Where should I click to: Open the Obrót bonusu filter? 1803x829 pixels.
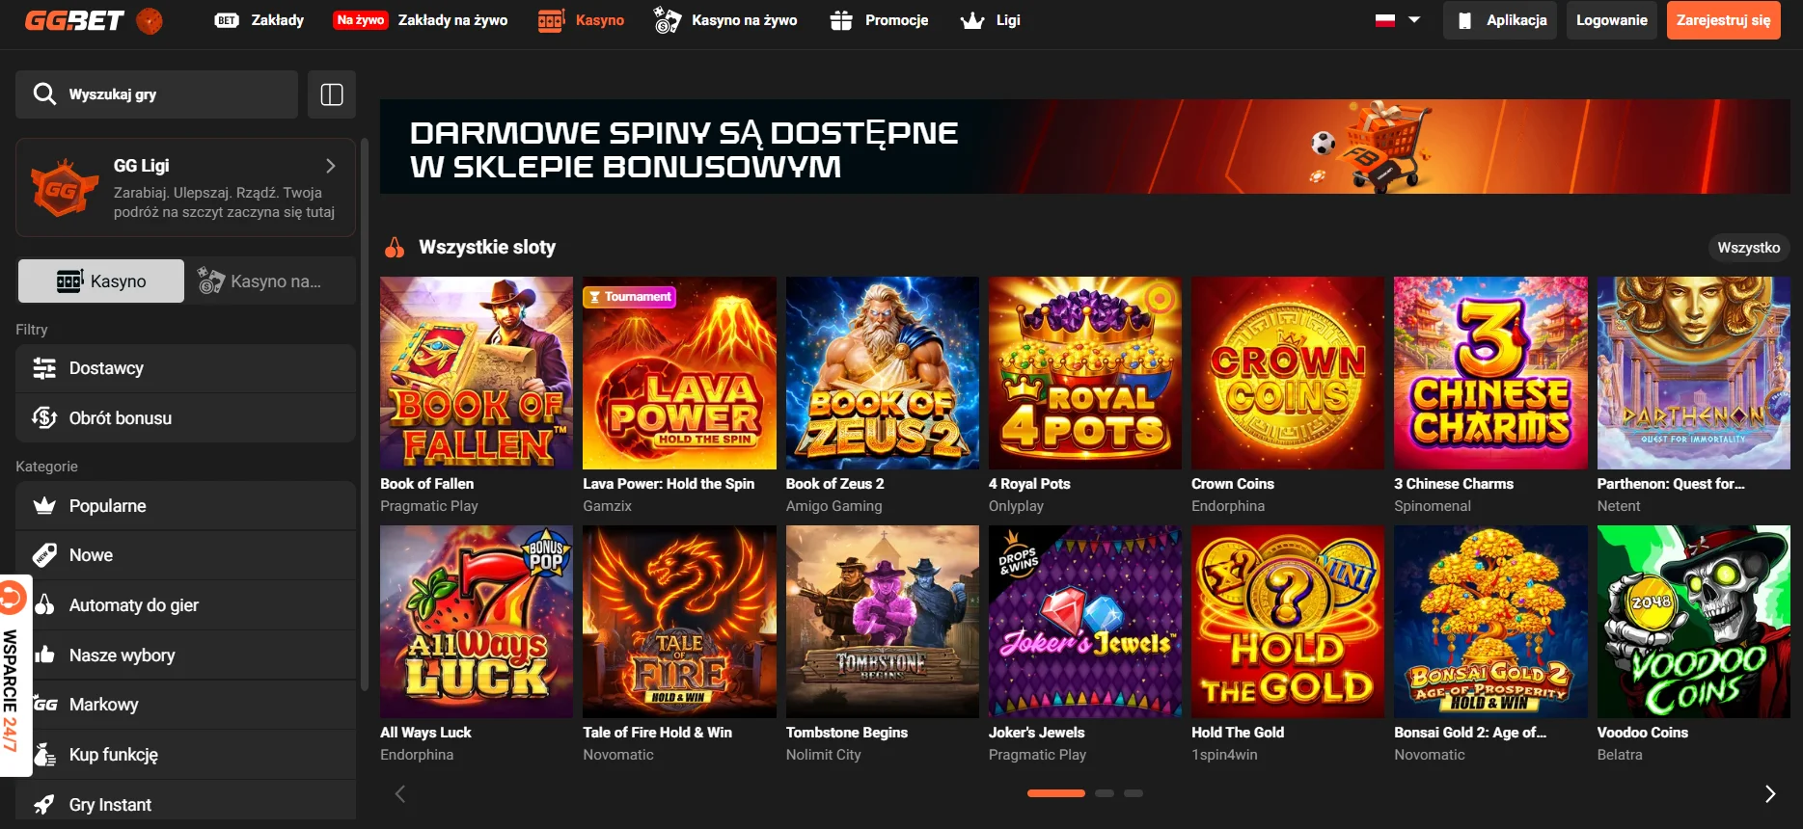185,418
